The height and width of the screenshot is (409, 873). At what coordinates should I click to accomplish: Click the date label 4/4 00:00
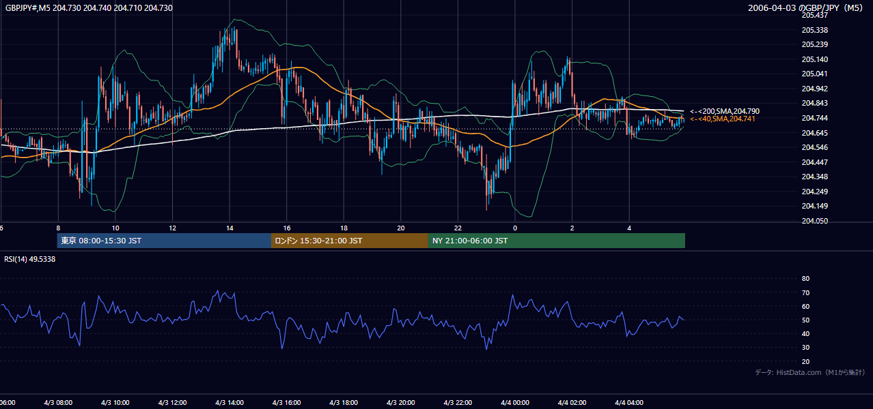515,403
